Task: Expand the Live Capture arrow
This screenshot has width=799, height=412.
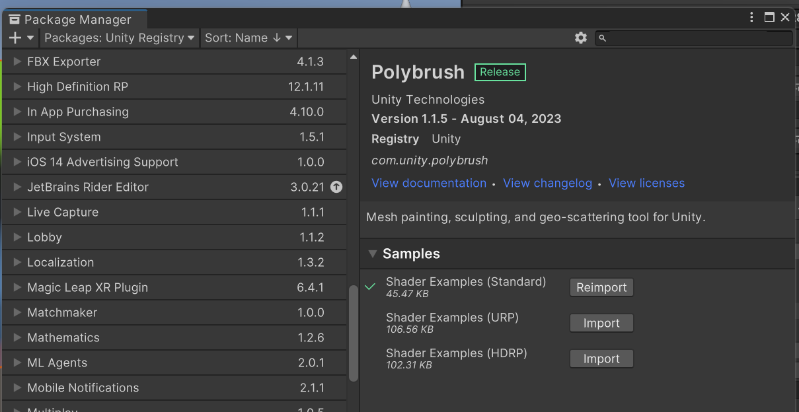Action: click(17, 212)
